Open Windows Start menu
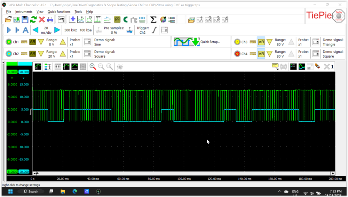The height and width of the screenshot is (197, 348). (x=10, y=191)
